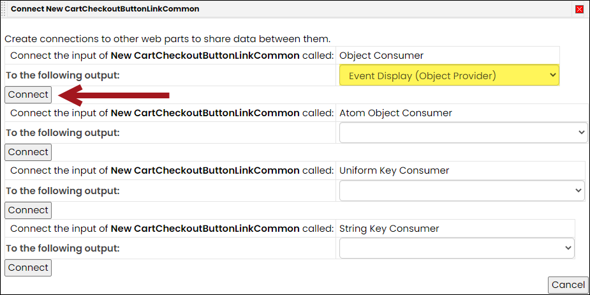Expand the String Key Consumer output dropdown

[457, 248]
